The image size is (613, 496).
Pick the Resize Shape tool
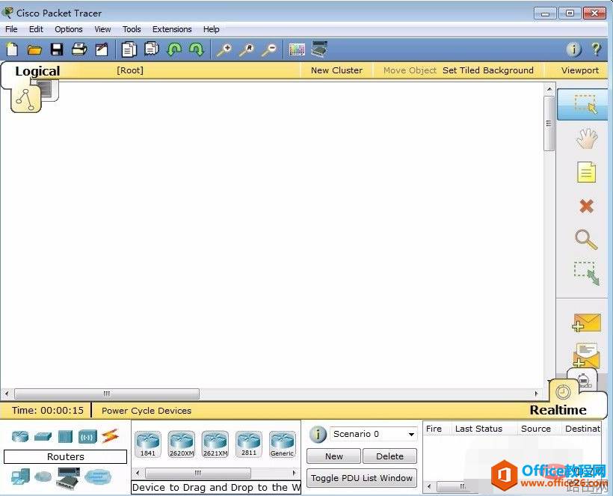click(586, 273)
